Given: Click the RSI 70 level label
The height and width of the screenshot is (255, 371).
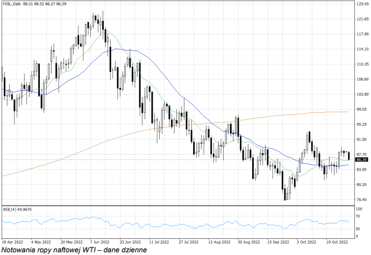Looking at the screenshot, I should 358,217.
